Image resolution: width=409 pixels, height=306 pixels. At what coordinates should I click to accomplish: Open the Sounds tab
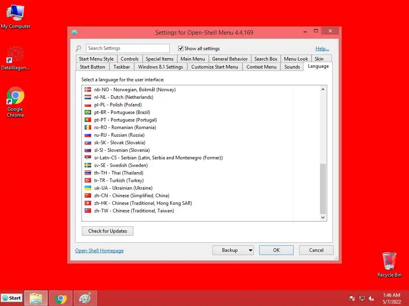click(292, 67)
